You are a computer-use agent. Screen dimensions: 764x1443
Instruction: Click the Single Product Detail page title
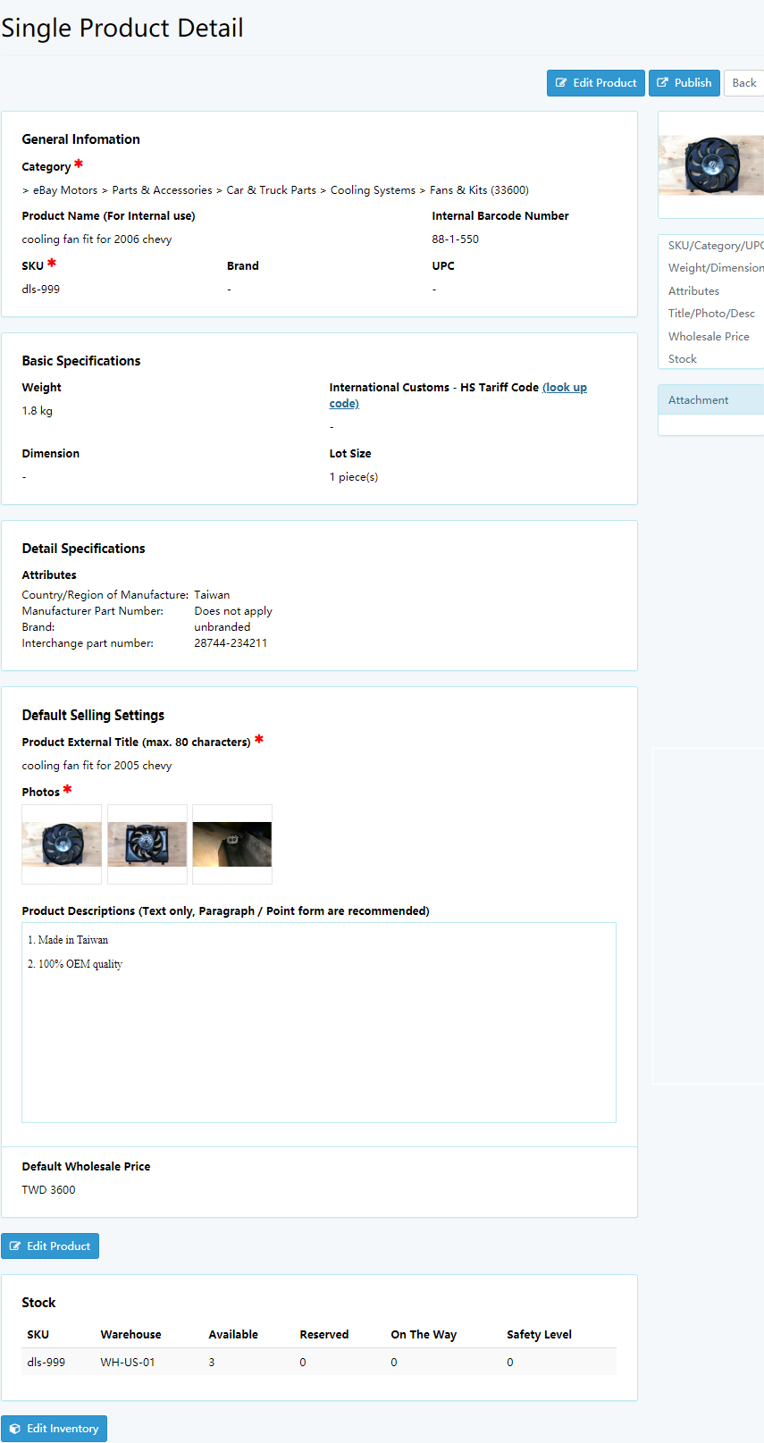coord(122,28)
